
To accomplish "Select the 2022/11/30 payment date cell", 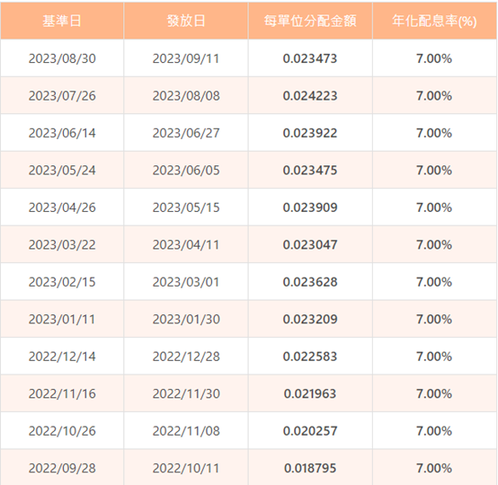I will (186, 393).
